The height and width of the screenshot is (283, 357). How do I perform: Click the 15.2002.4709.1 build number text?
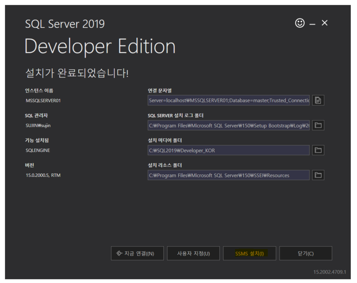point(330,272)
